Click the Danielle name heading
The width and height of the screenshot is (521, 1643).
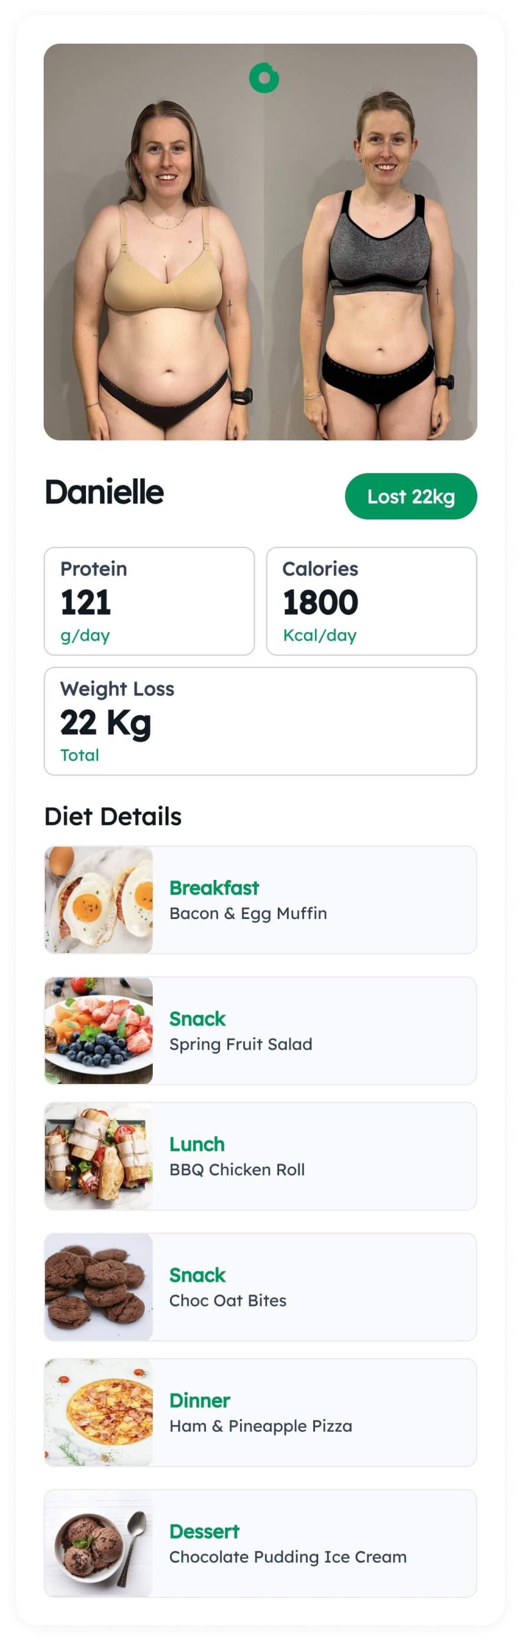click(104, 492)
